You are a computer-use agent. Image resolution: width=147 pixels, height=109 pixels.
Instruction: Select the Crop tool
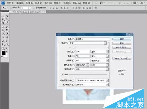(x=3, y=23)
